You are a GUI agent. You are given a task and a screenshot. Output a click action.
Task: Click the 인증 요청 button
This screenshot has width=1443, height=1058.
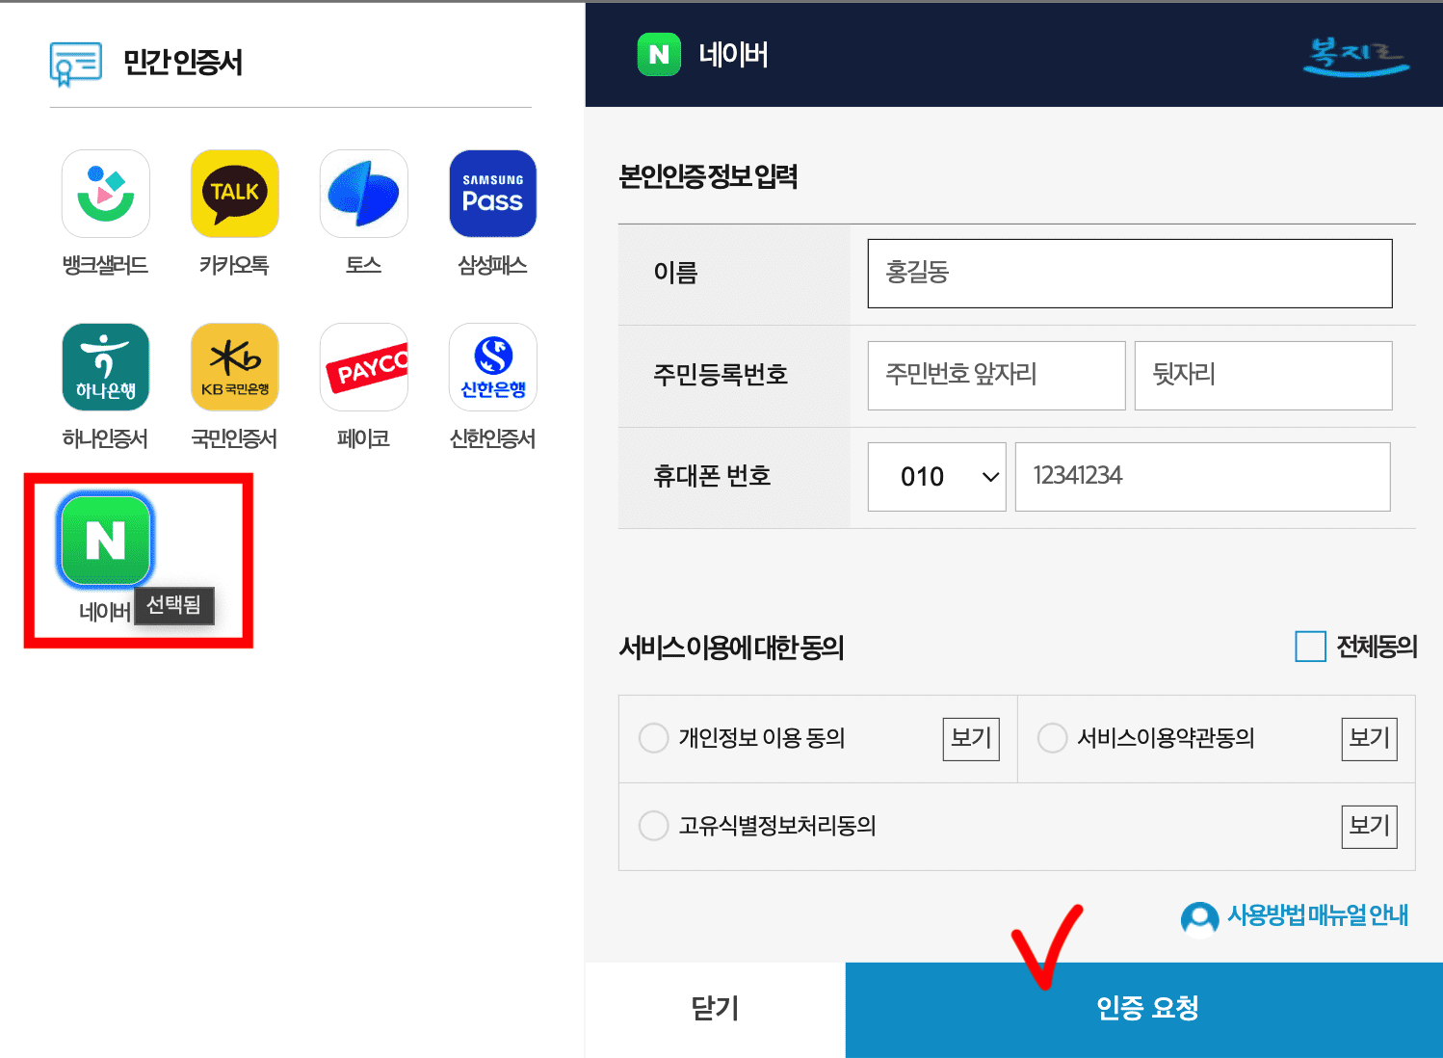pyautogui.click(x=1144, y=1009)
